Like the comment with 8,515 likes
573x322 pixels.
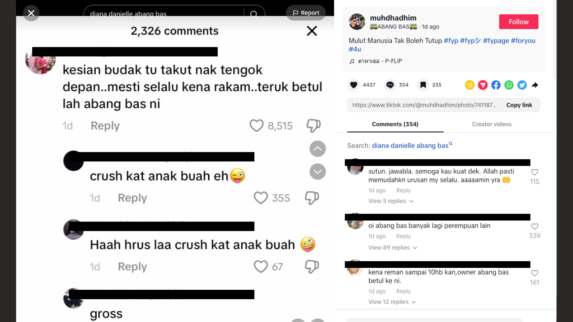[257, 126]
